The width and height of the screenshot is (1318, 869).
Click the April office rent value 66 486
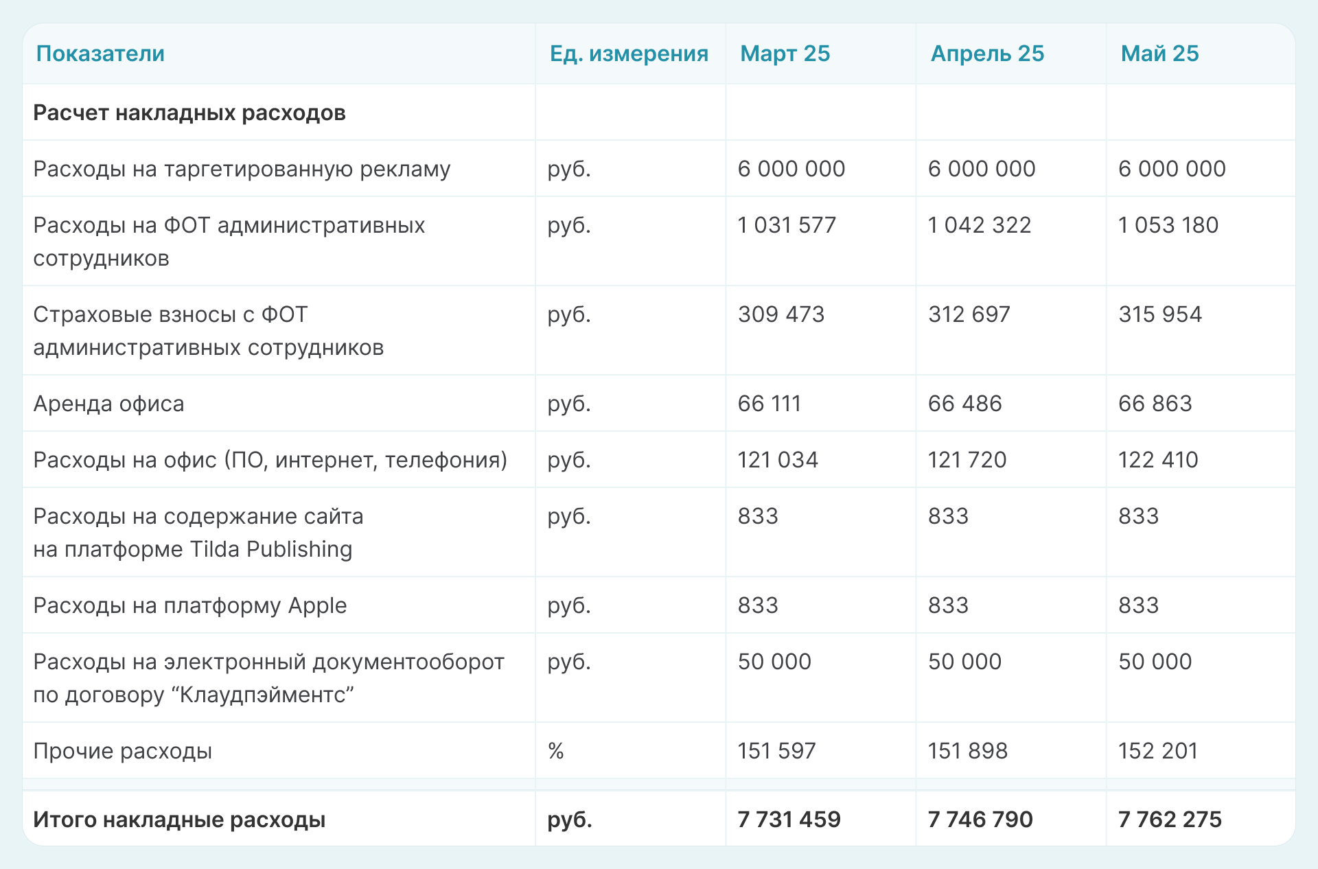(964, 404)
